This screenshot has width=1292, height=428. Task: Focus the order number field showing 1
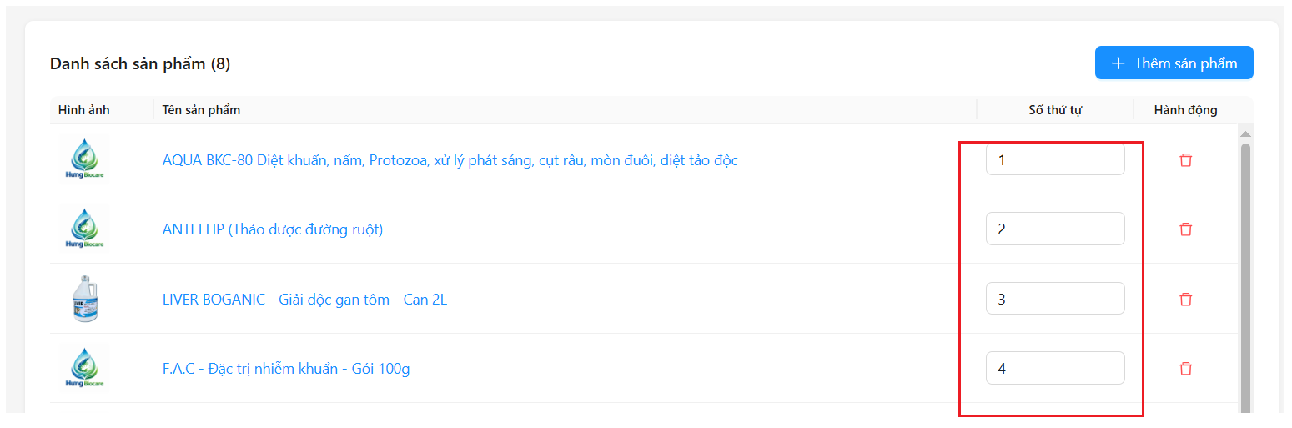click(1055, 159)
